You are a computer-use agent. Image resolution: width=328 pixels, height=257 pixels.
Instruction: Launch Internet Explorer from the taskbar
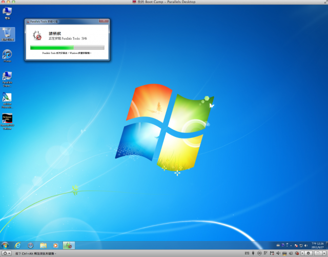coord(18,245)
